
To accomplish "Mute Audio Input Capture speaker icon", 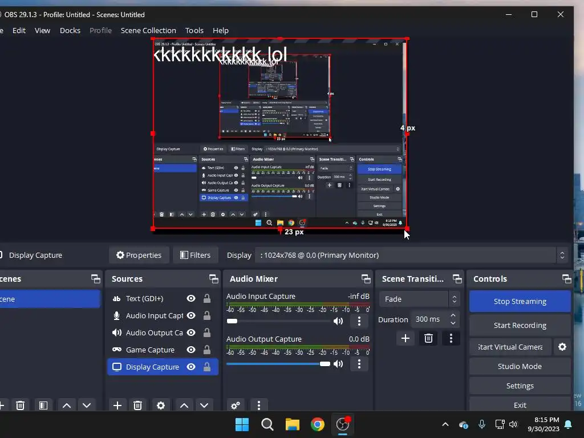I will 338,321.
